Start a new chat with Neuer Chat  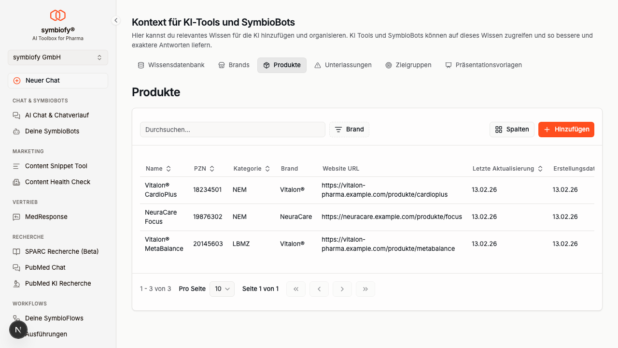pos(58,81)
